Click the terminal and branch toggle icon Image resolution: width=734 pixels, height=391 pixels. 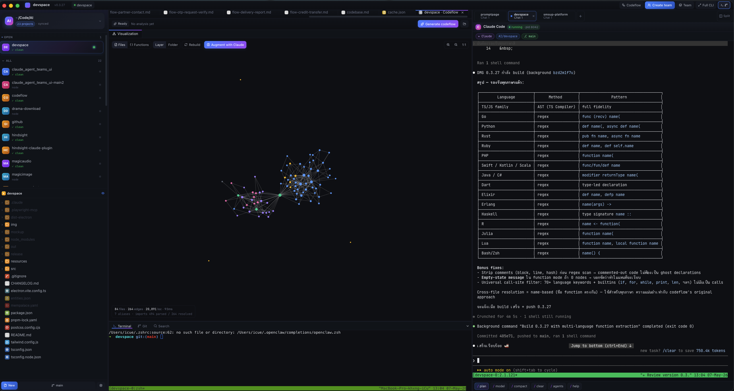coord(724,5)
